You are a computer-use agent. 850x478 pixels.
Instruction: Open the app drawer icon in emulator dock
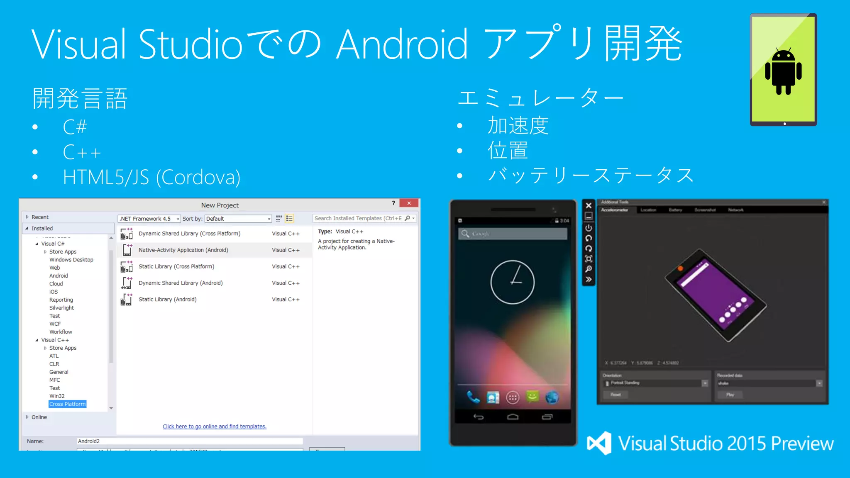(513, 398)
